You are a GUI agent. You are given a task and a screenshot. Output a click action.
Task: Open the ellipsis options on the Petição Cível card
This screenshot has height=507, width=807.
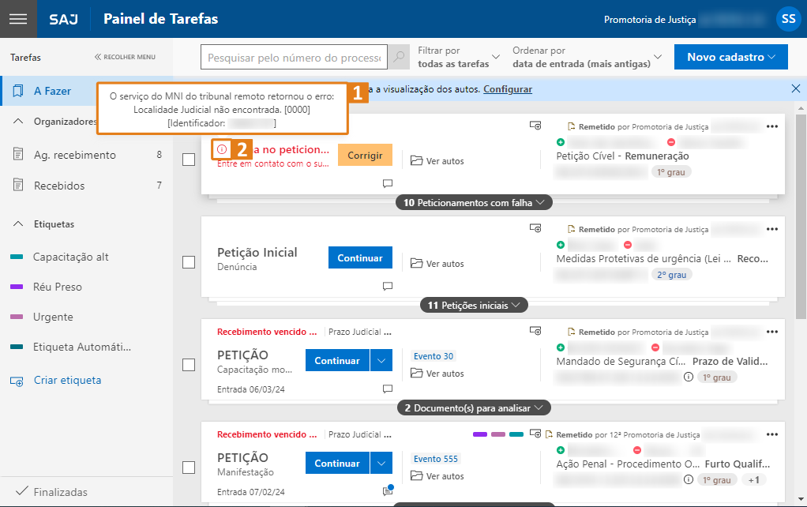pyautogui.click(x=771, y=126)
